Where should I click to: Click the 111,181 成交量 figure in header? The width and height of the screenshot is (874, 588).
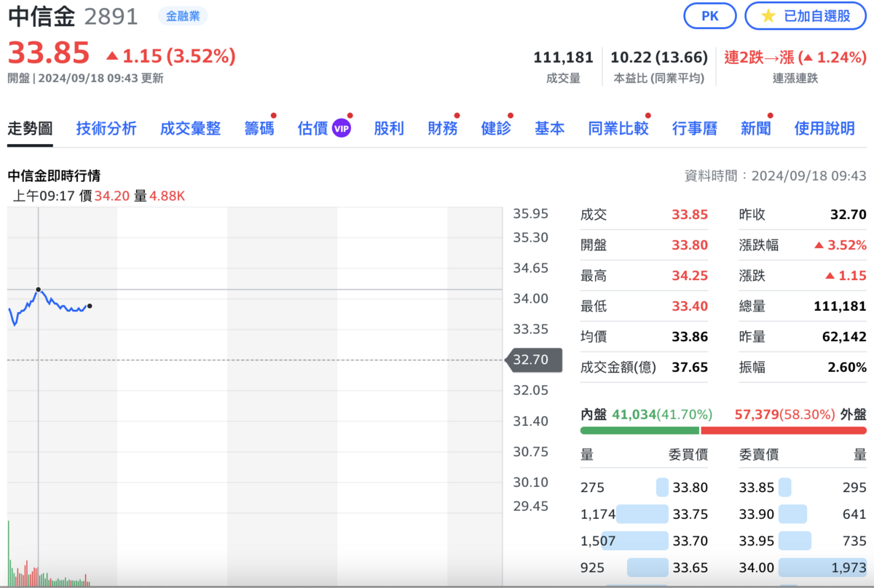(563, 57)
